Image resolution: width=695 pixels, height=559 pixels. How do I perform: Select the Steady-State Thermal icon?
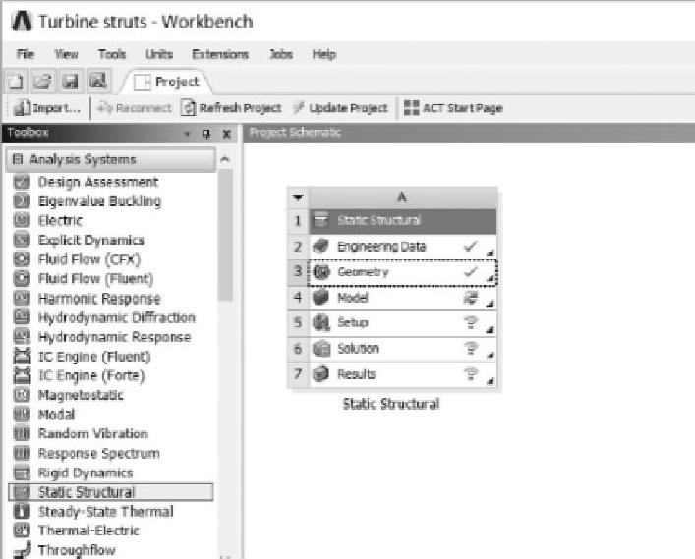22,511
